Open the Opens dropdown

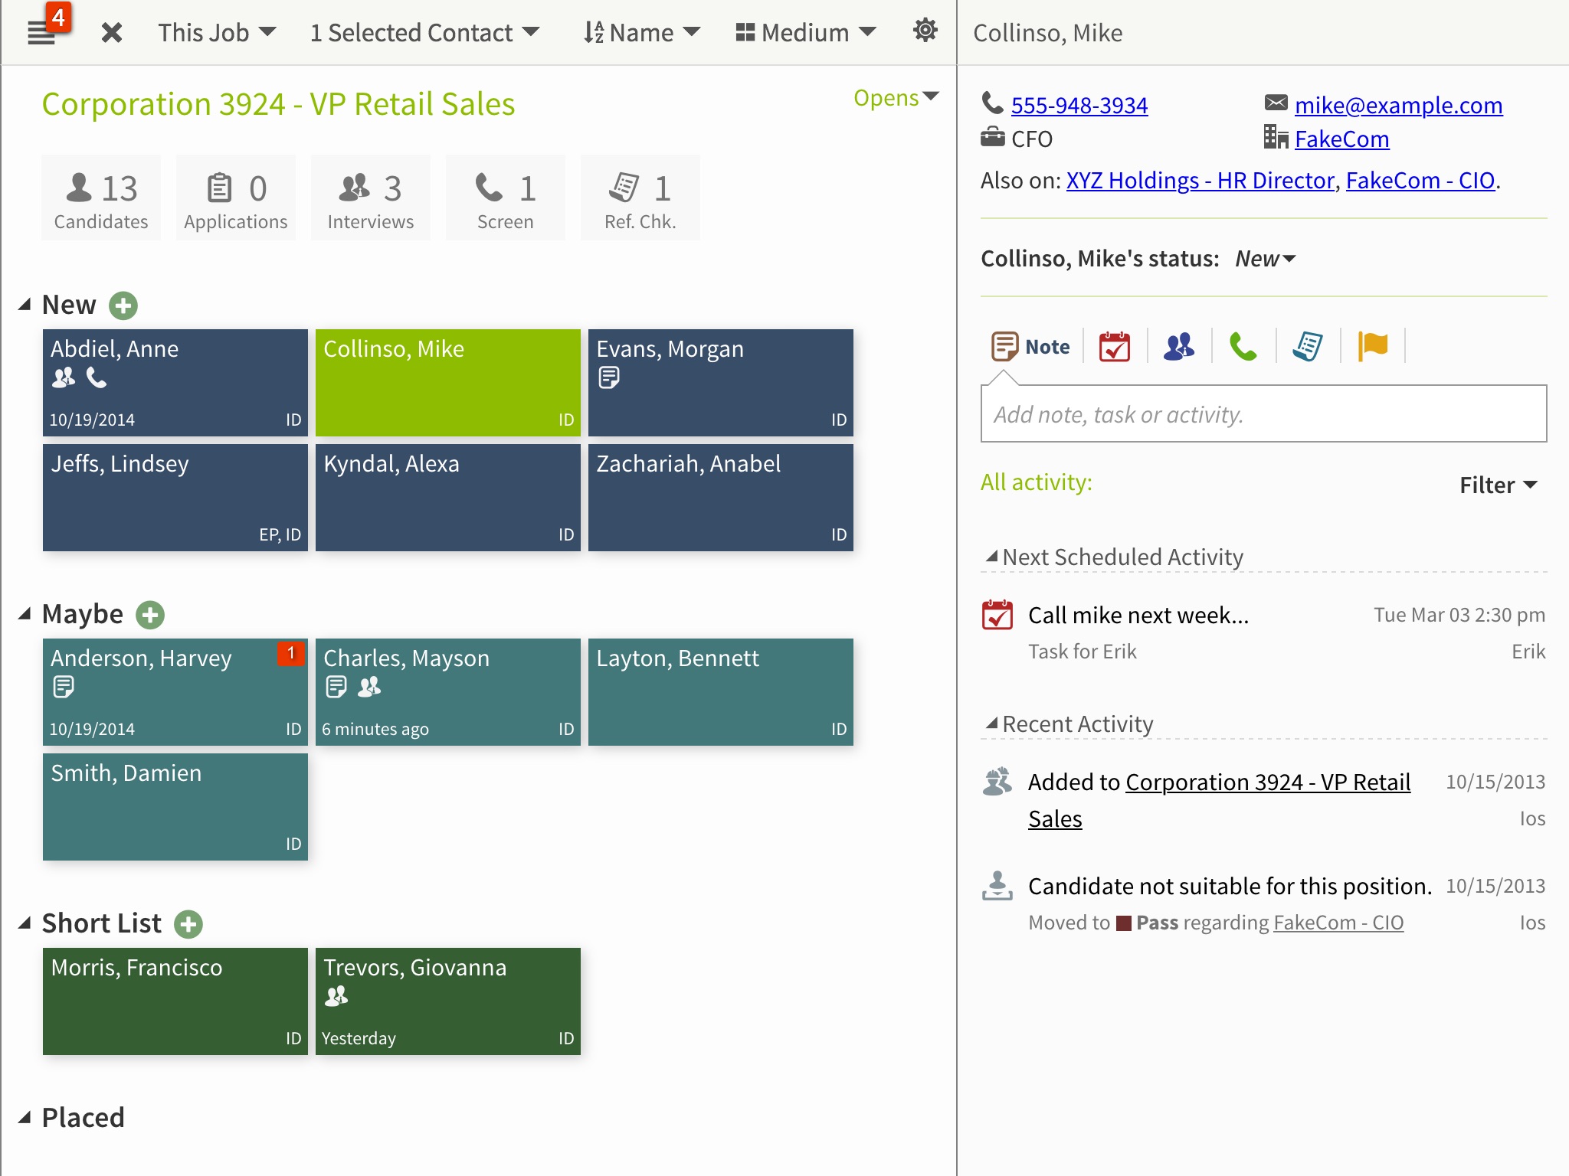point(896,98)
